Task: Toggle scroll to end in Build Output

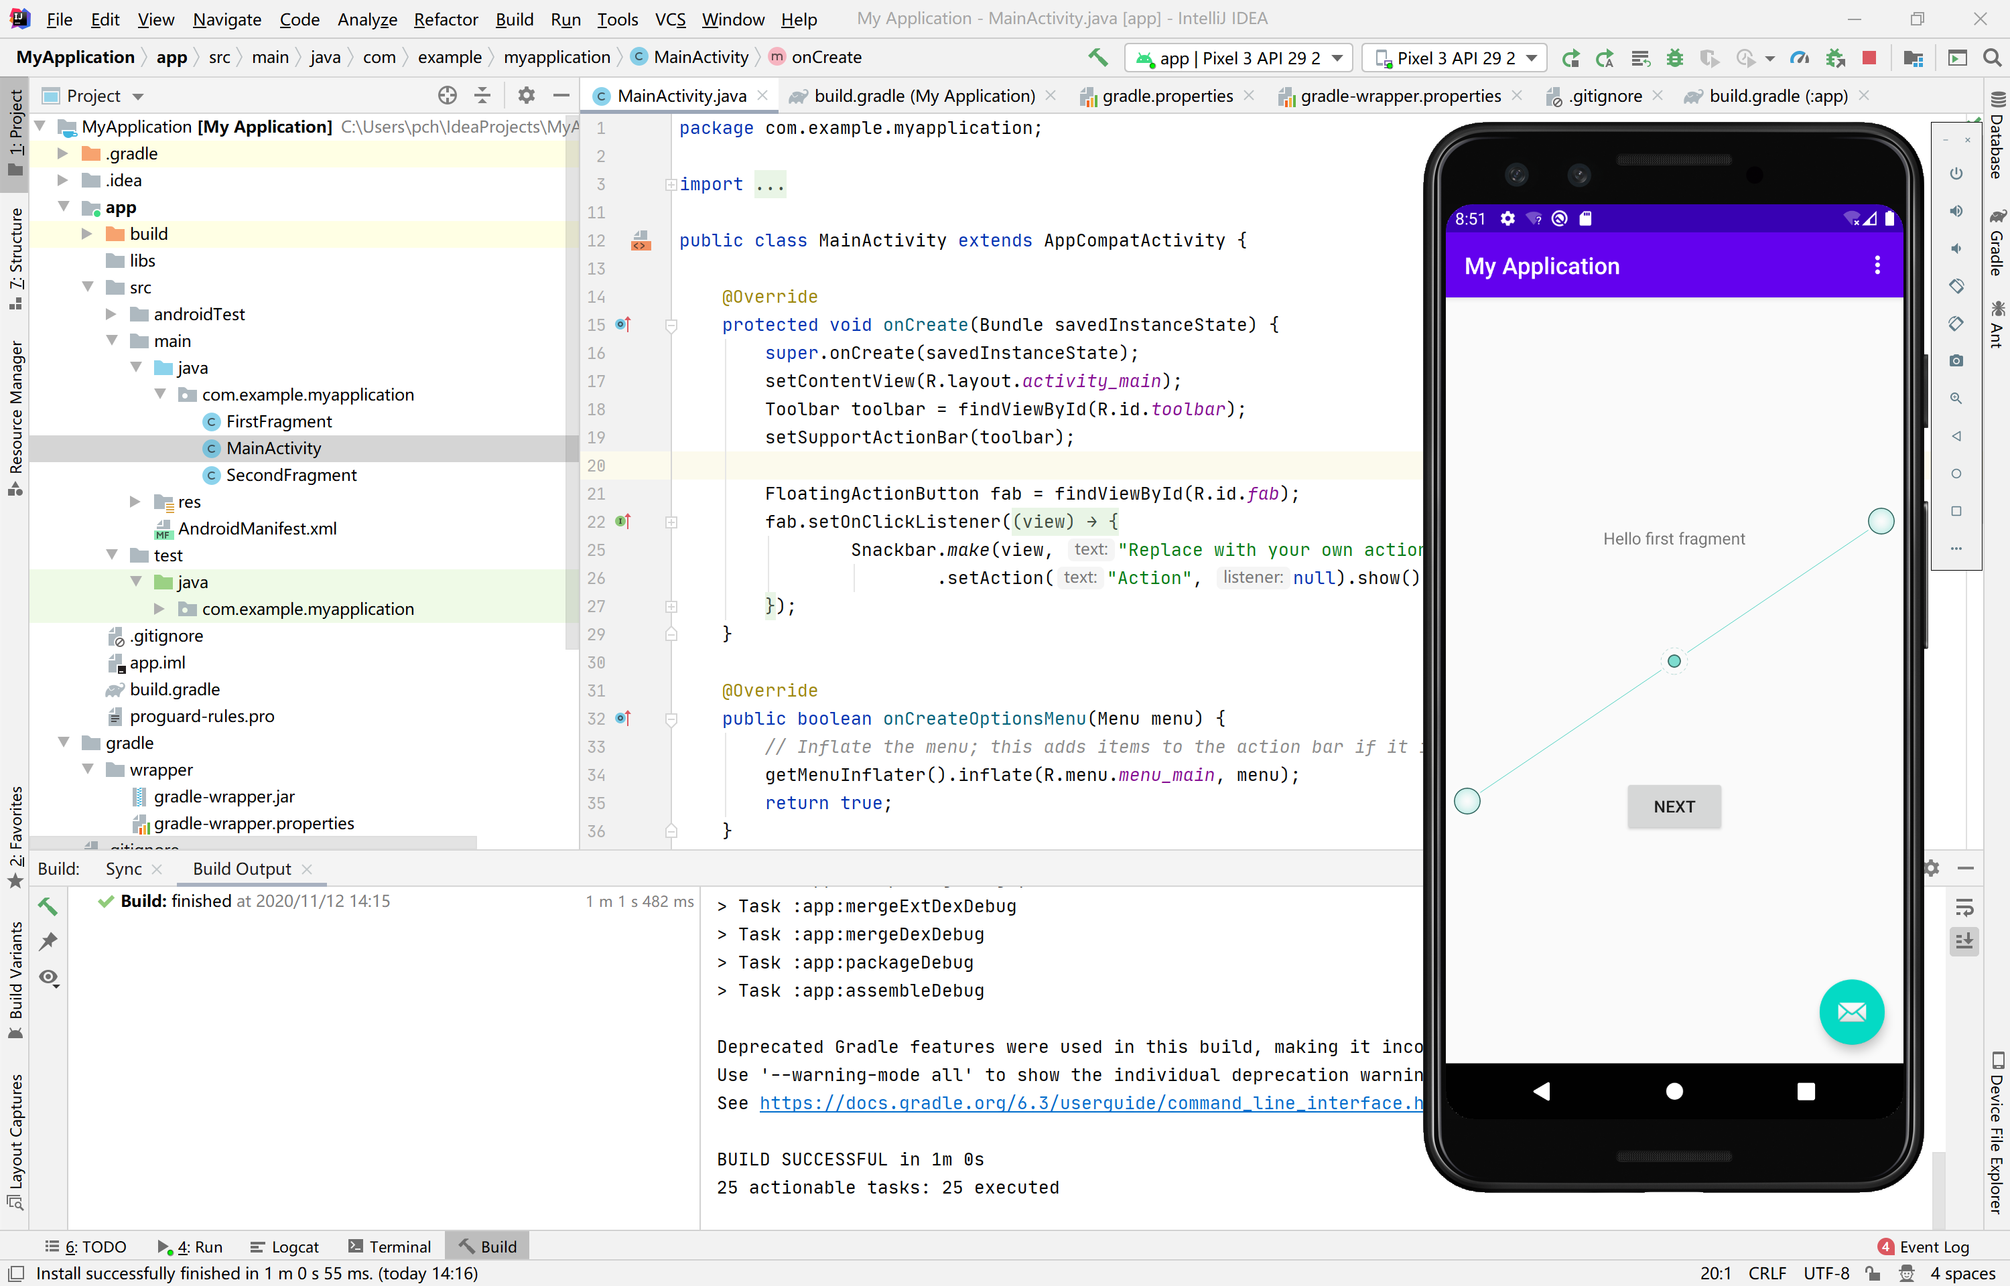Action: point(1964,942)
